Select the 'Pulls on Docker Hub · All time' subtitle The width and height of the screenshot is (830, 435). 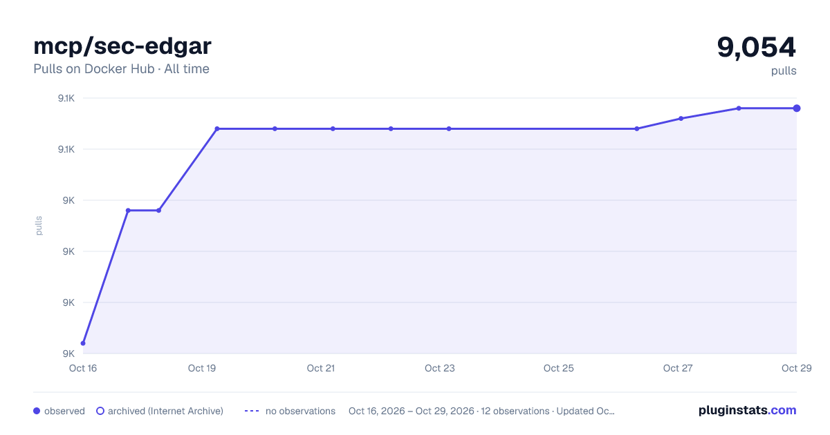pyautogui.click(x=121, y=69)
